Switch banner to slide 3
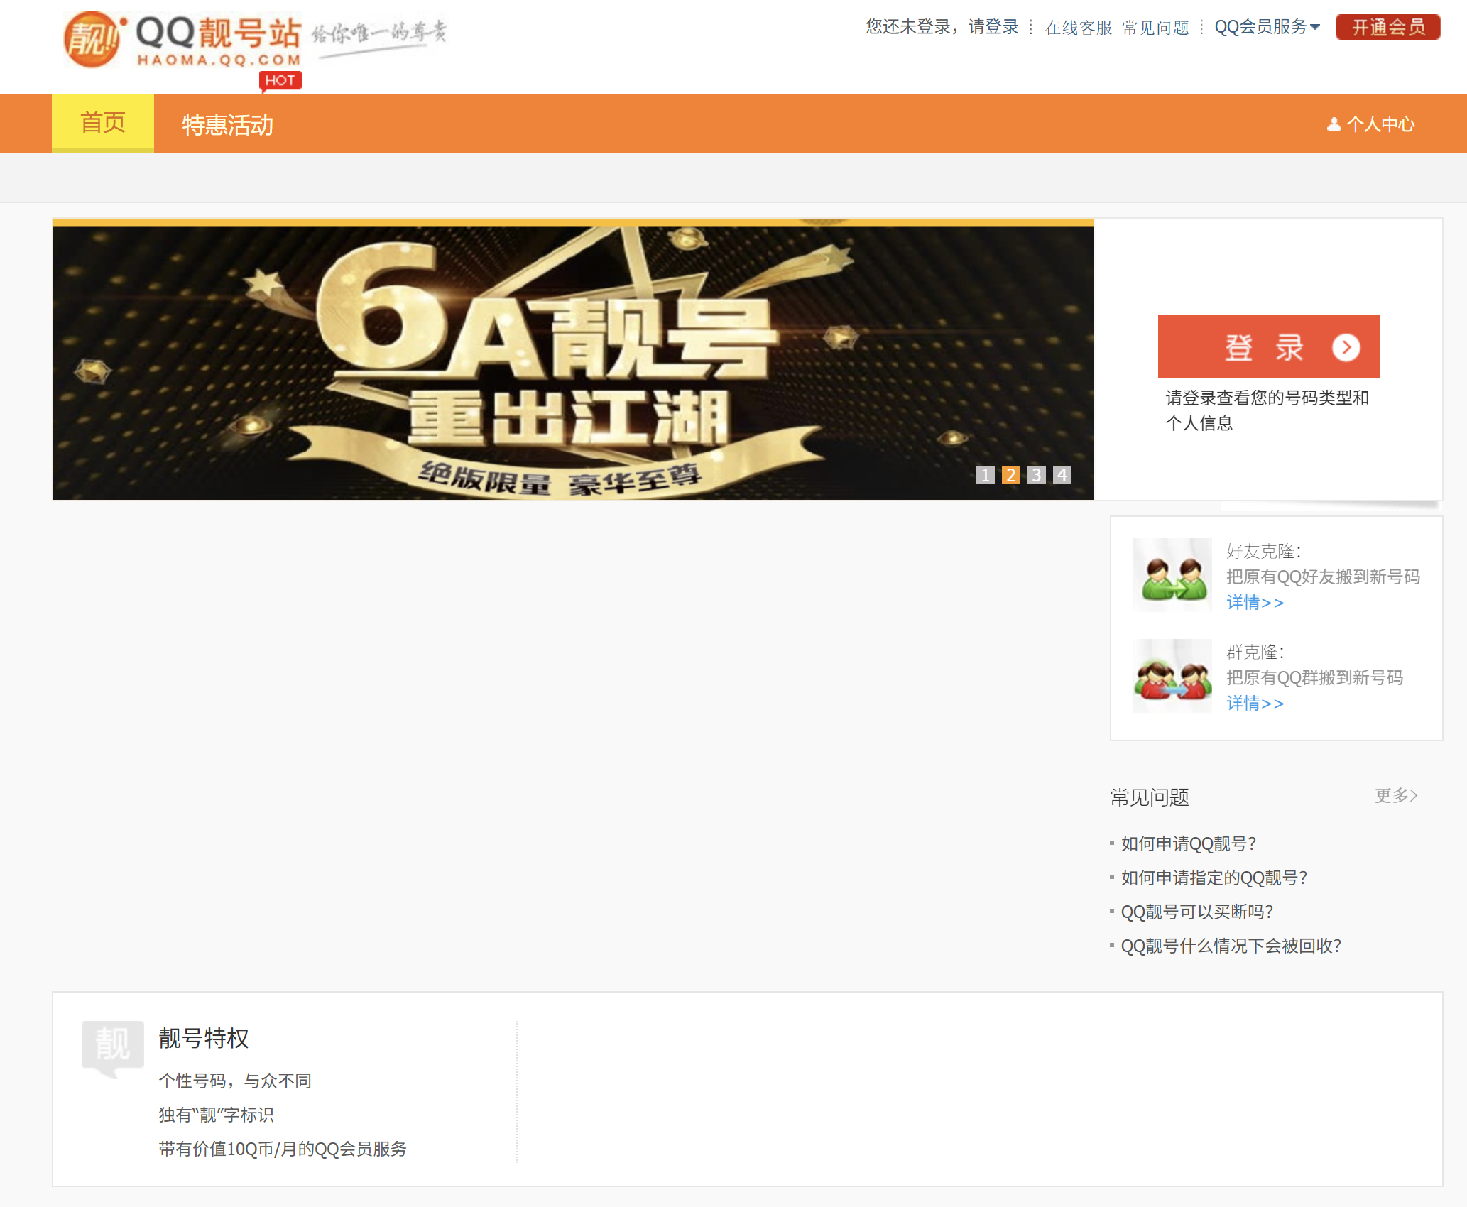The height and width of the screenshot is (1207, 1467). click(x=1036, y=475)
